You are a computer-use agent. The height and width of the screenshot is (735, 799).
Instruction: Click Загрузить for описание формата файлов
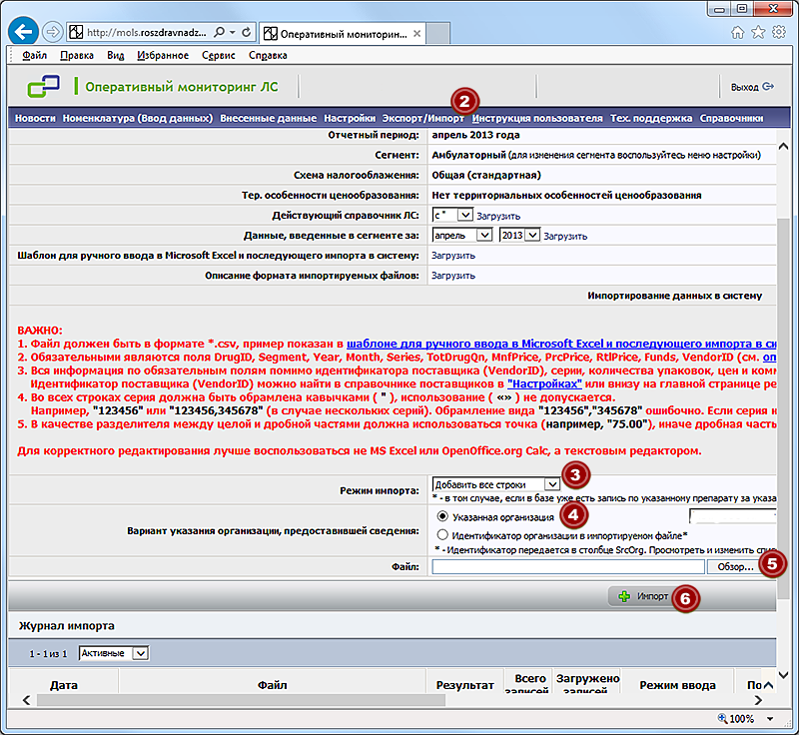coord(453,276)
